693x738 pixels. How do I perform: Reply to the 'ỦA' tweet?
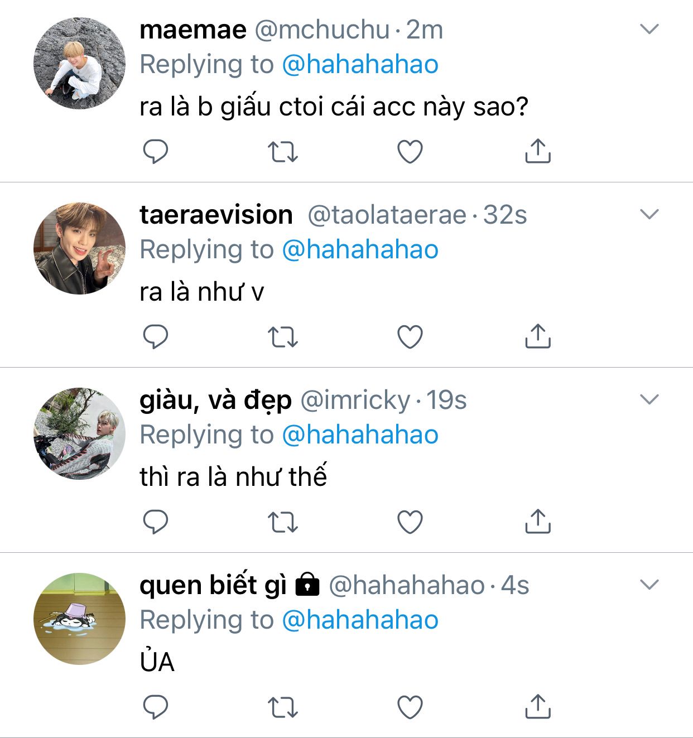pyautogui.click(x=156, y=707)
